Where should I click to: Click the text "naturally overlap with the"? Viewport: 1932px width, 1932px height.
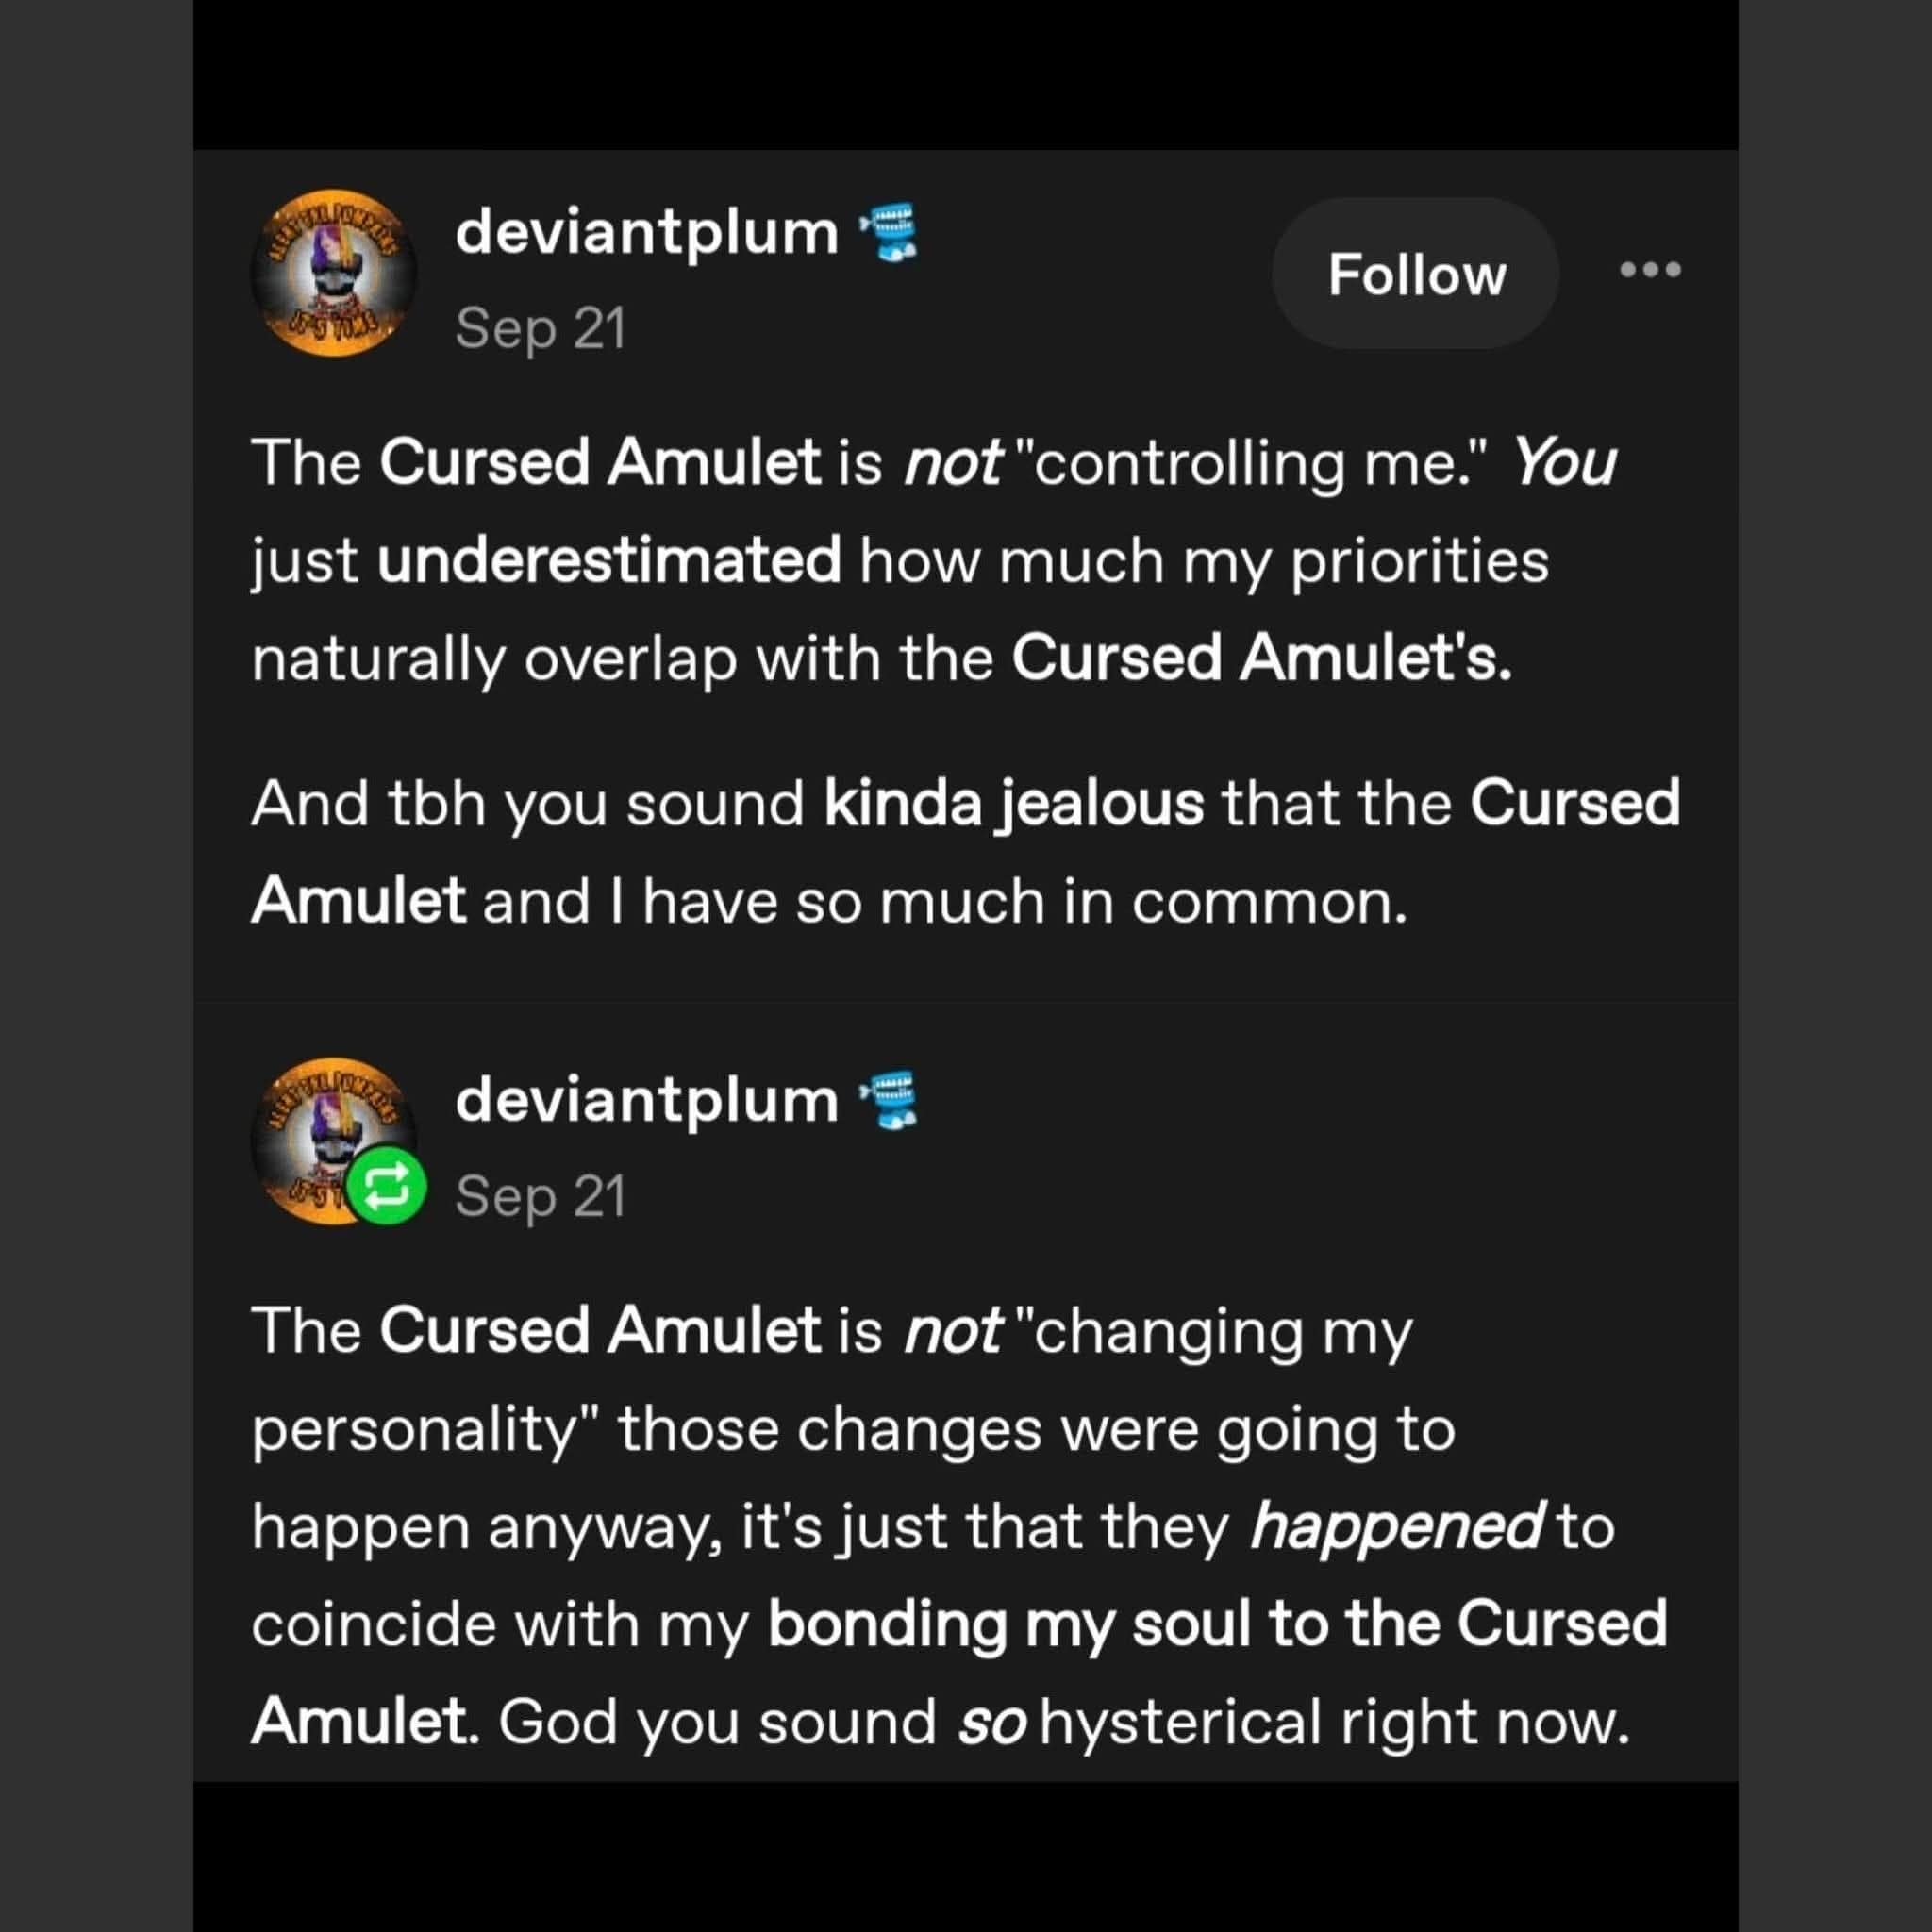(x=622, y=659)
